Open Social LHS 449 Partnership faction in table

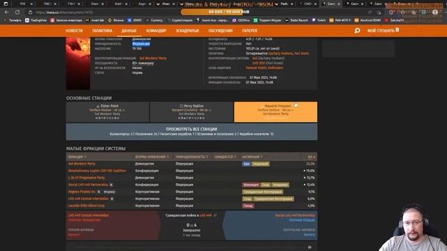click(88, 185)
